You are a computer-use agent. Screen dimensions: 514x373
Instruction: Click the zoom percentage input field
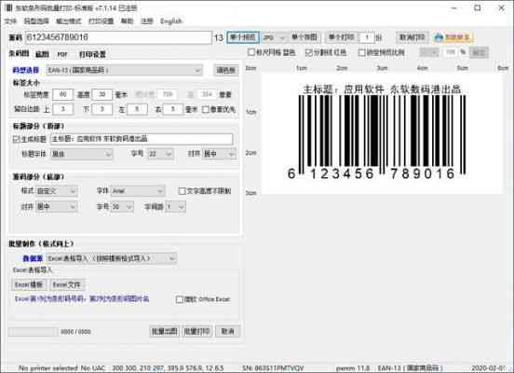click(x=451, y=52)
